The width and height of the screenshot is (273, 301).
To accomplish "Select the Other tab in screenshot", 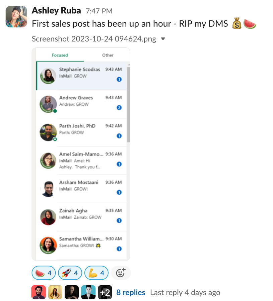I will pos(108,55).
